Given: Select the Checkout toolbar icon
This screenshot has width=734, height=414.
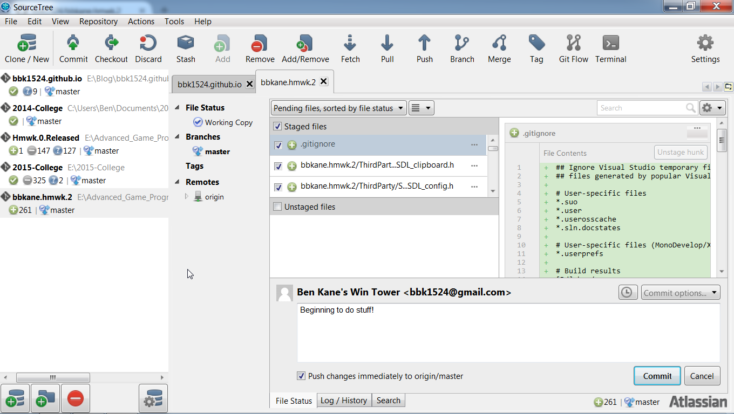Looking at the screenshot, I should pyautogui.click(x=111, y=49).
